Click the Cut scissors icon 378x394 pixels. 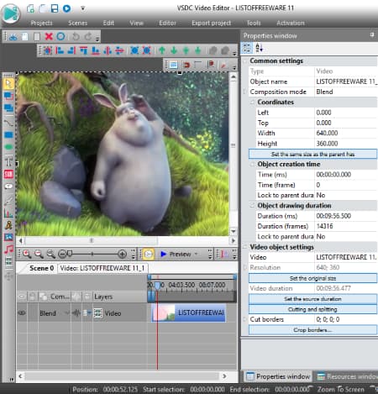point(13,37)
